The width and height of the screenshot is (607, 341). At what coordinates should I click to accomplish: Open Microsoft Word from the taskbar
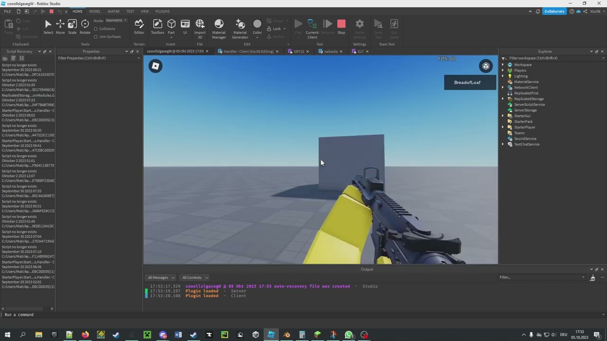pyautogui.click(x=178, y=335)
